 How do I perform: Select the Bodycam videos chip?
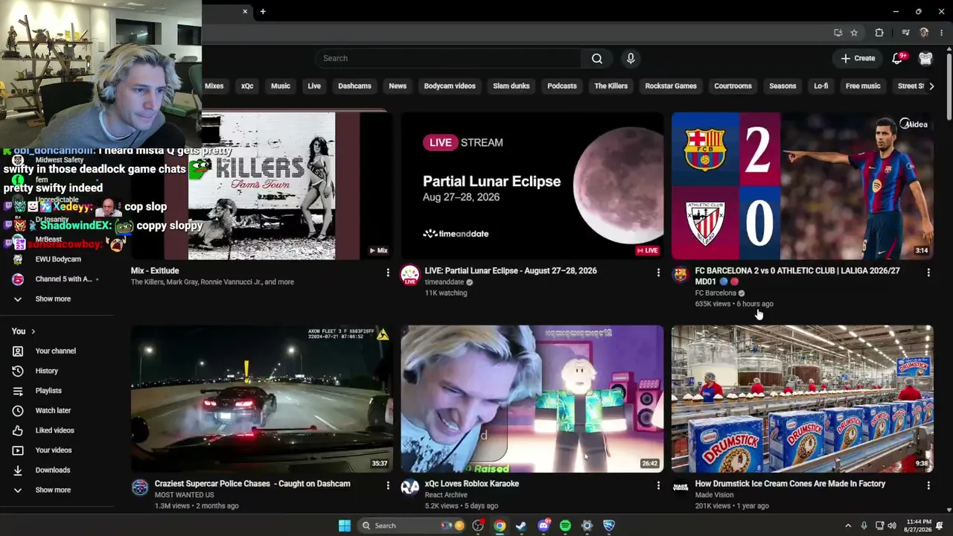(x=450, y=86)
